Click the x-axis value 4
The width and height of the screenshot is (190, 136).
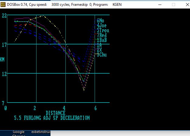tap(64, 108)
